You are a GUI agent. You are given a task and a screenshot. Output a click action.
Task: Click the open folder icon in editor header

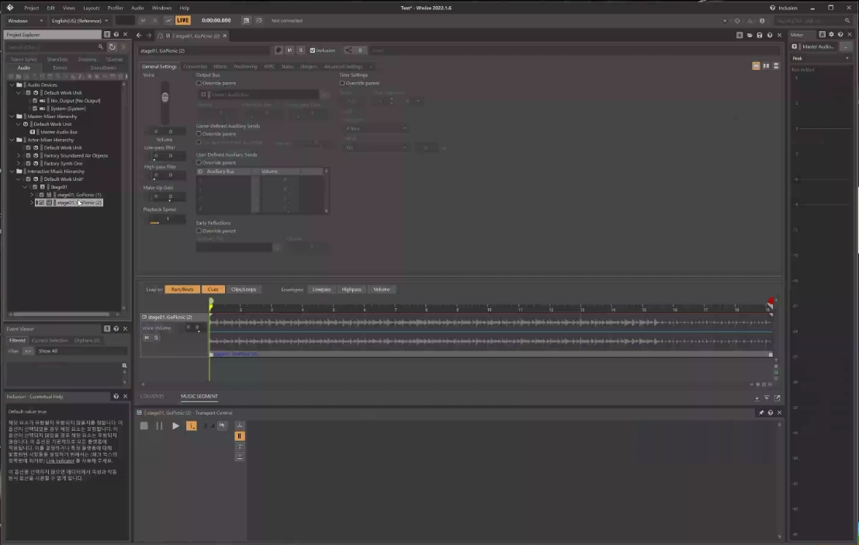click(750, 35)
